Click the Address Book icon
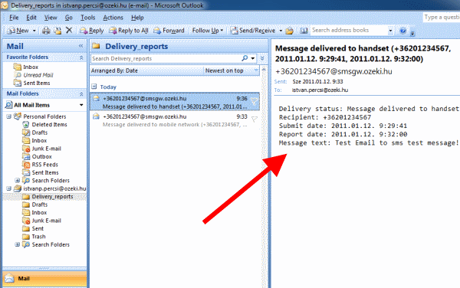This screenshot has width=460, height=288. coord(304,31)
